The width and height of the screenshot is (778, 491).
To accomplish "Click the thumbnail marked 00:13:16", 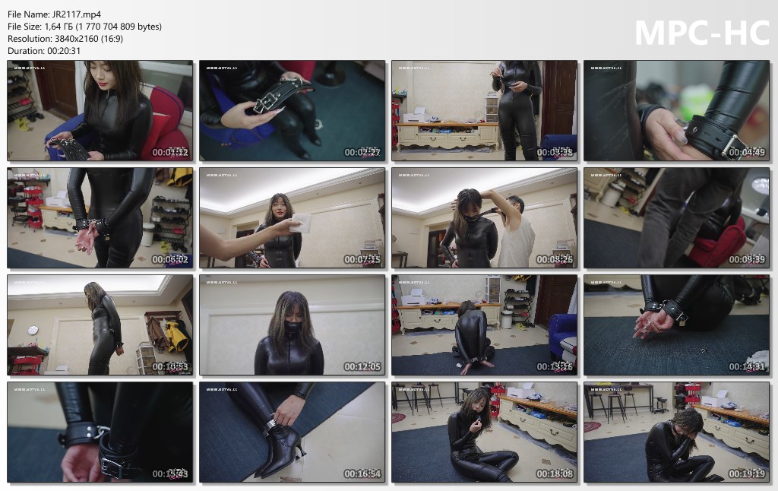I will [x=485, y=325].
